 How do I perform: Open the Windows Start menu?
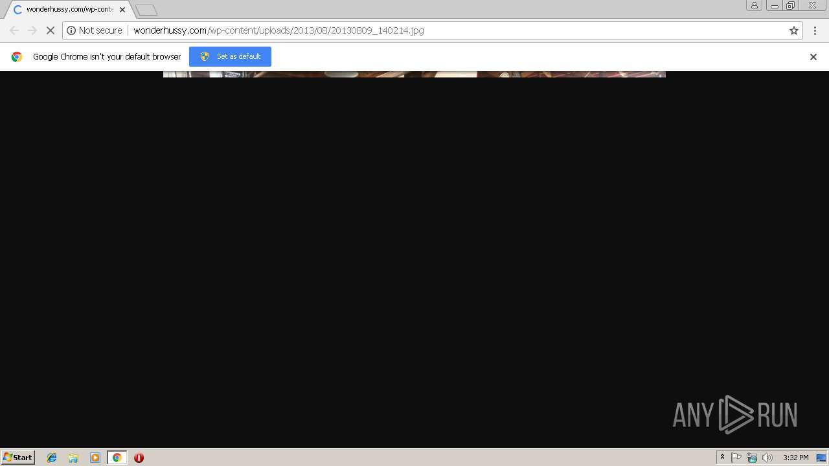tap(18, 457)
